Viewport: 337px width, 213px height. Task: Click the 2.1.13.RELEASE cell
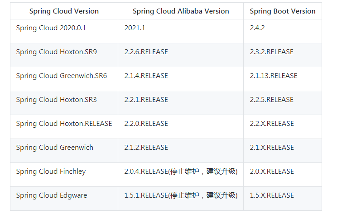[x=283, y=79]
